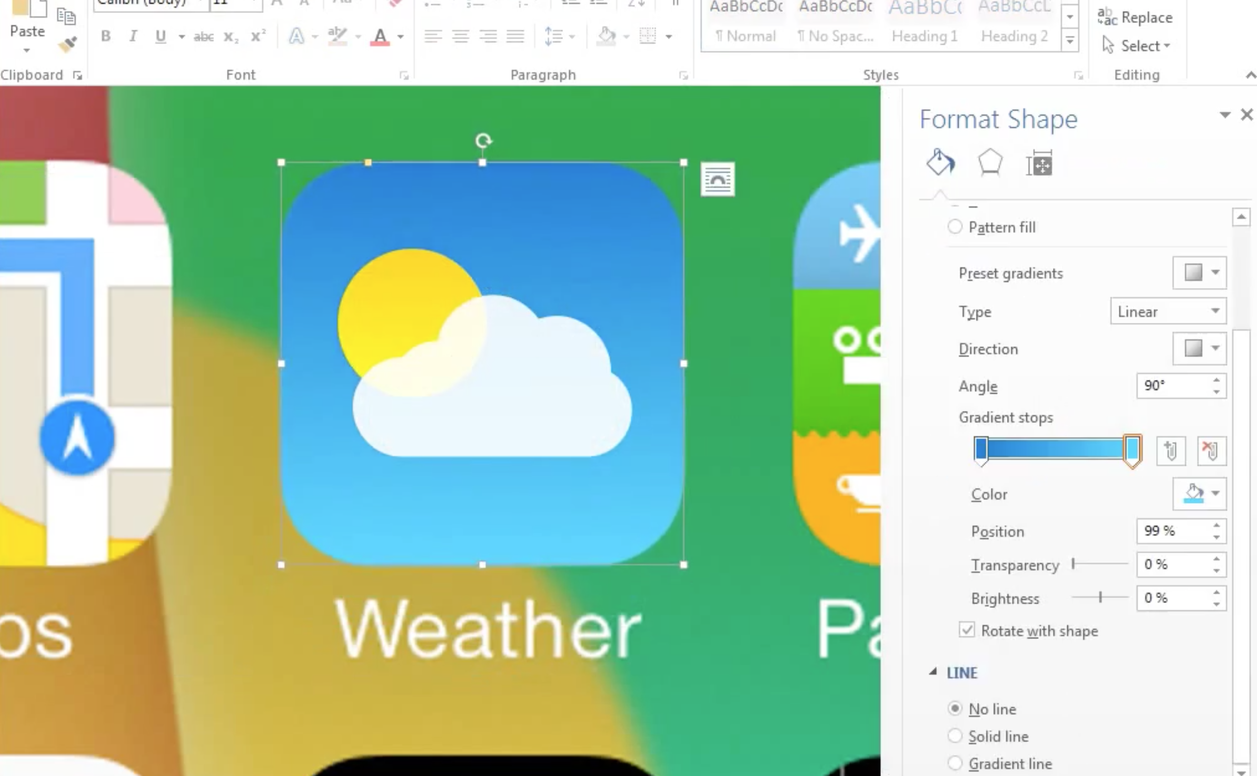The image size is (1257, 776).
Task: Choose the Solid line radio button
Action: point(955,736)
